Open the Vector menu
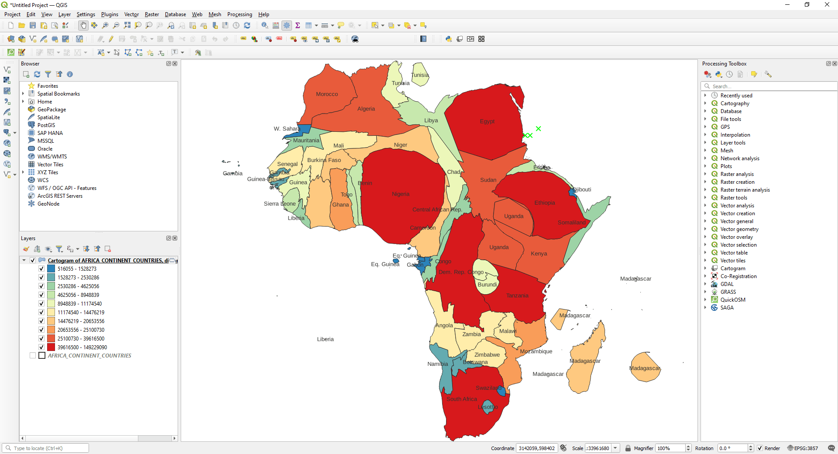 point(131,14)
